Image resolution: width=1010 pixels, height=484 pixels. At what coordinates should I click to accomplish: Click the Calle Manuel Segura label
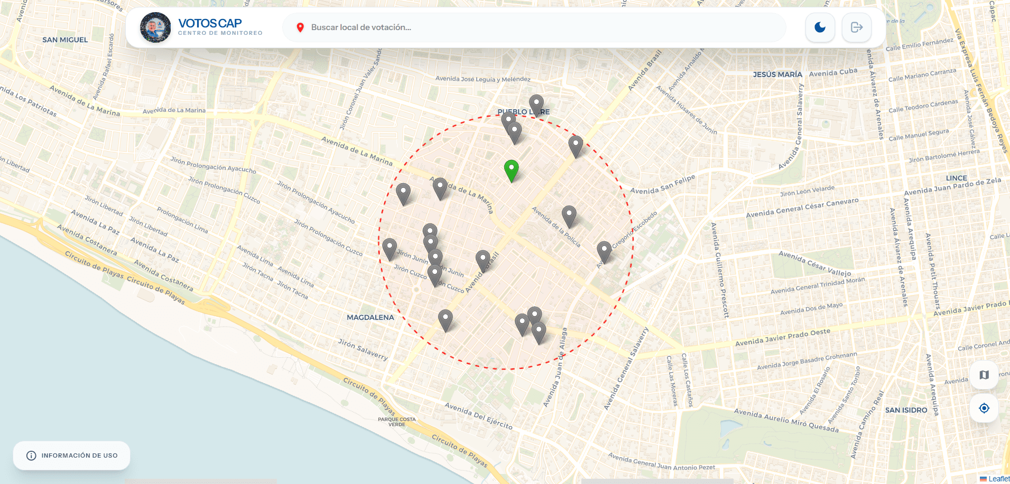(919, 135)
